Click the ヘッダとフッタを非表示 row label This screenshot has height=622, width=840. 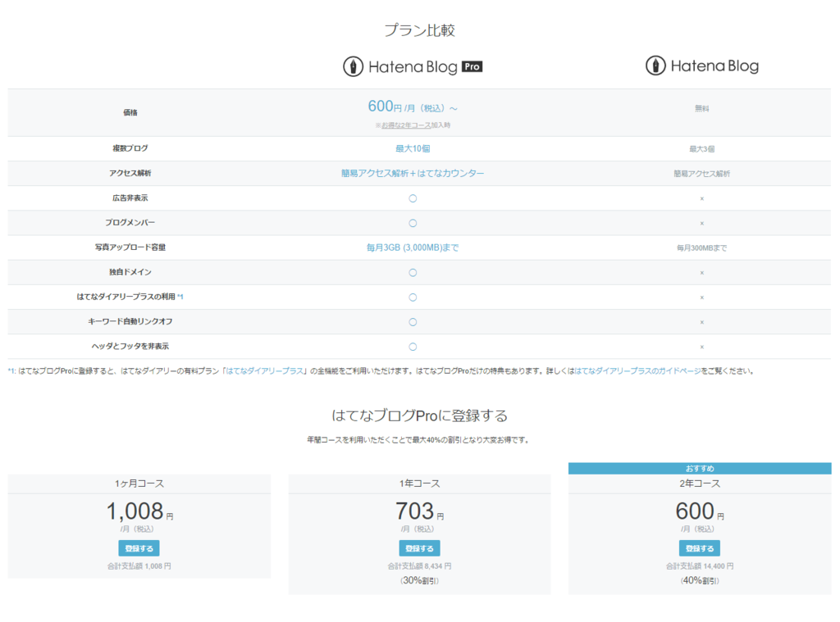click(130, 347)
